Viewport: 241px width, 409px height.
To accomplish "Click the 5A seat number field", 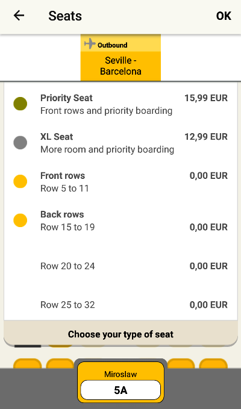I will (120, 390).
